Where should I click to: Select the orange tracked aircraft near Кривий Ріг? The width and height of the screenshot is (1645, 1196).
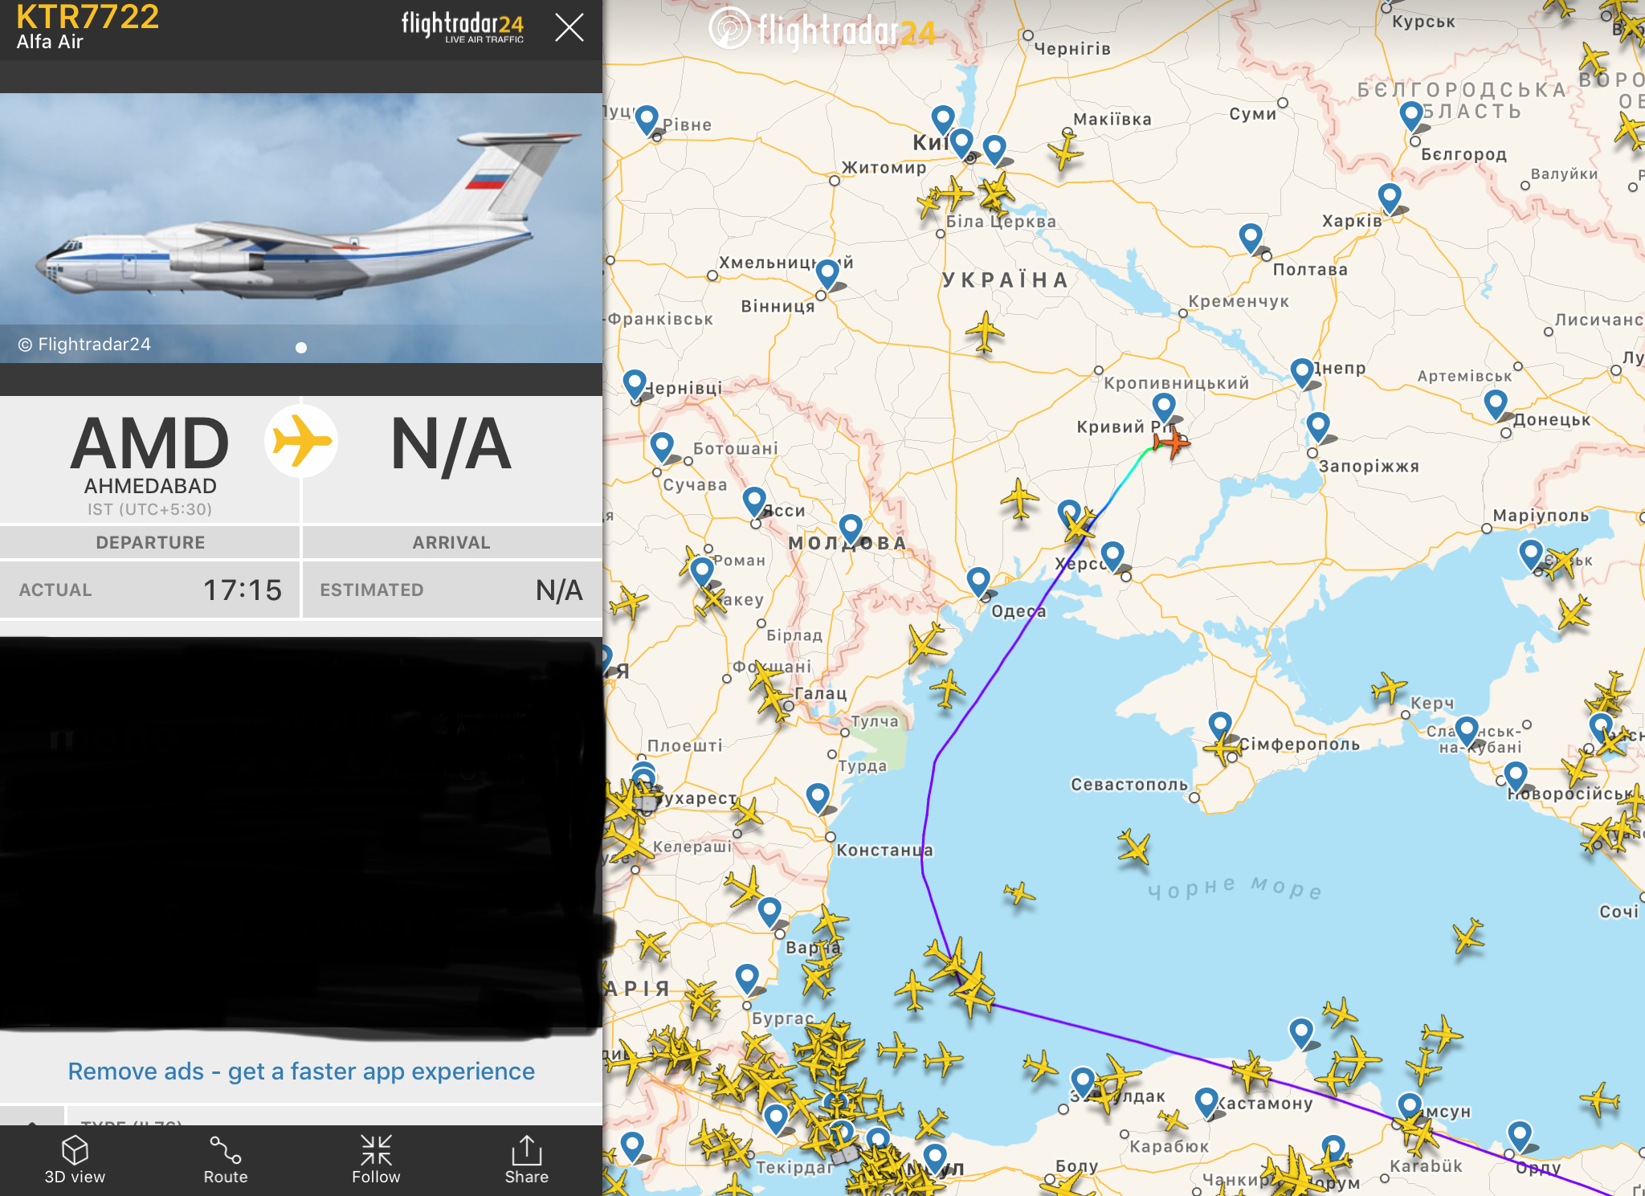(1171, 442)
